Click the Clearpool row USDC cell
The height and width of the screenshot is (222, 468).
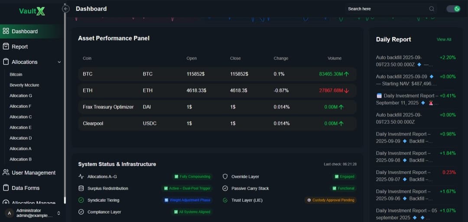(149, 124)
